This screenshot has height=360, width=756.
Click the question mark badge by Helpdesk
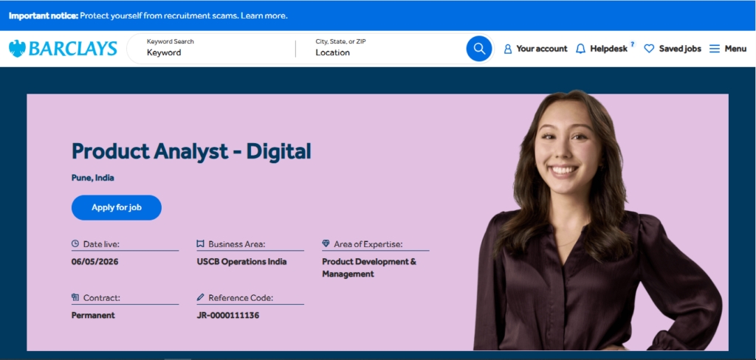pyautogui.click(x=632, y=44)
